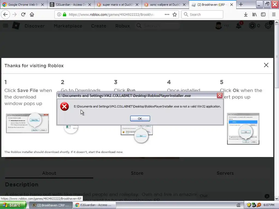279x209 pixels.
Task: Open Roblox side navigation hamburger
Action: point(5,26)
